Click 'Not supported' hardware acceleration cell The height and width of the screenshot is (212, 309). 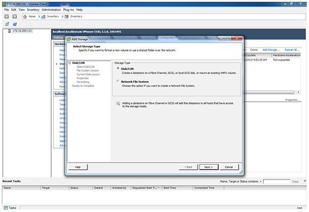pyautogui.click(x=281, y=60)
